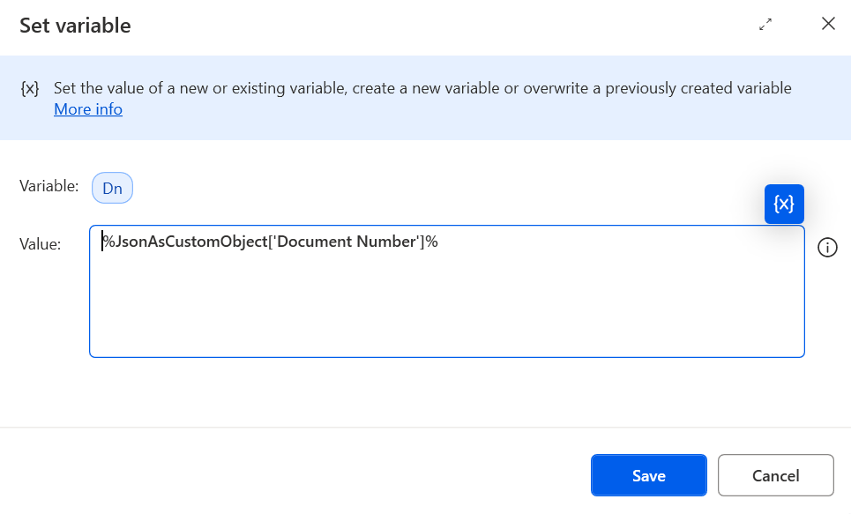Close the Set variable dialog

tap(828, 23)
